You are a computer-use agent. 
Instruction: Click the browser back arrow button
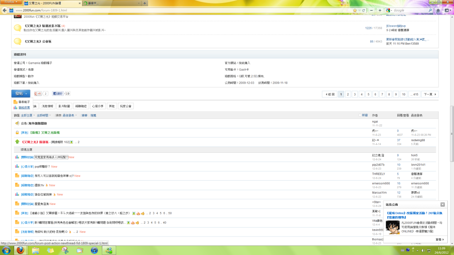[x=5, y=10]
